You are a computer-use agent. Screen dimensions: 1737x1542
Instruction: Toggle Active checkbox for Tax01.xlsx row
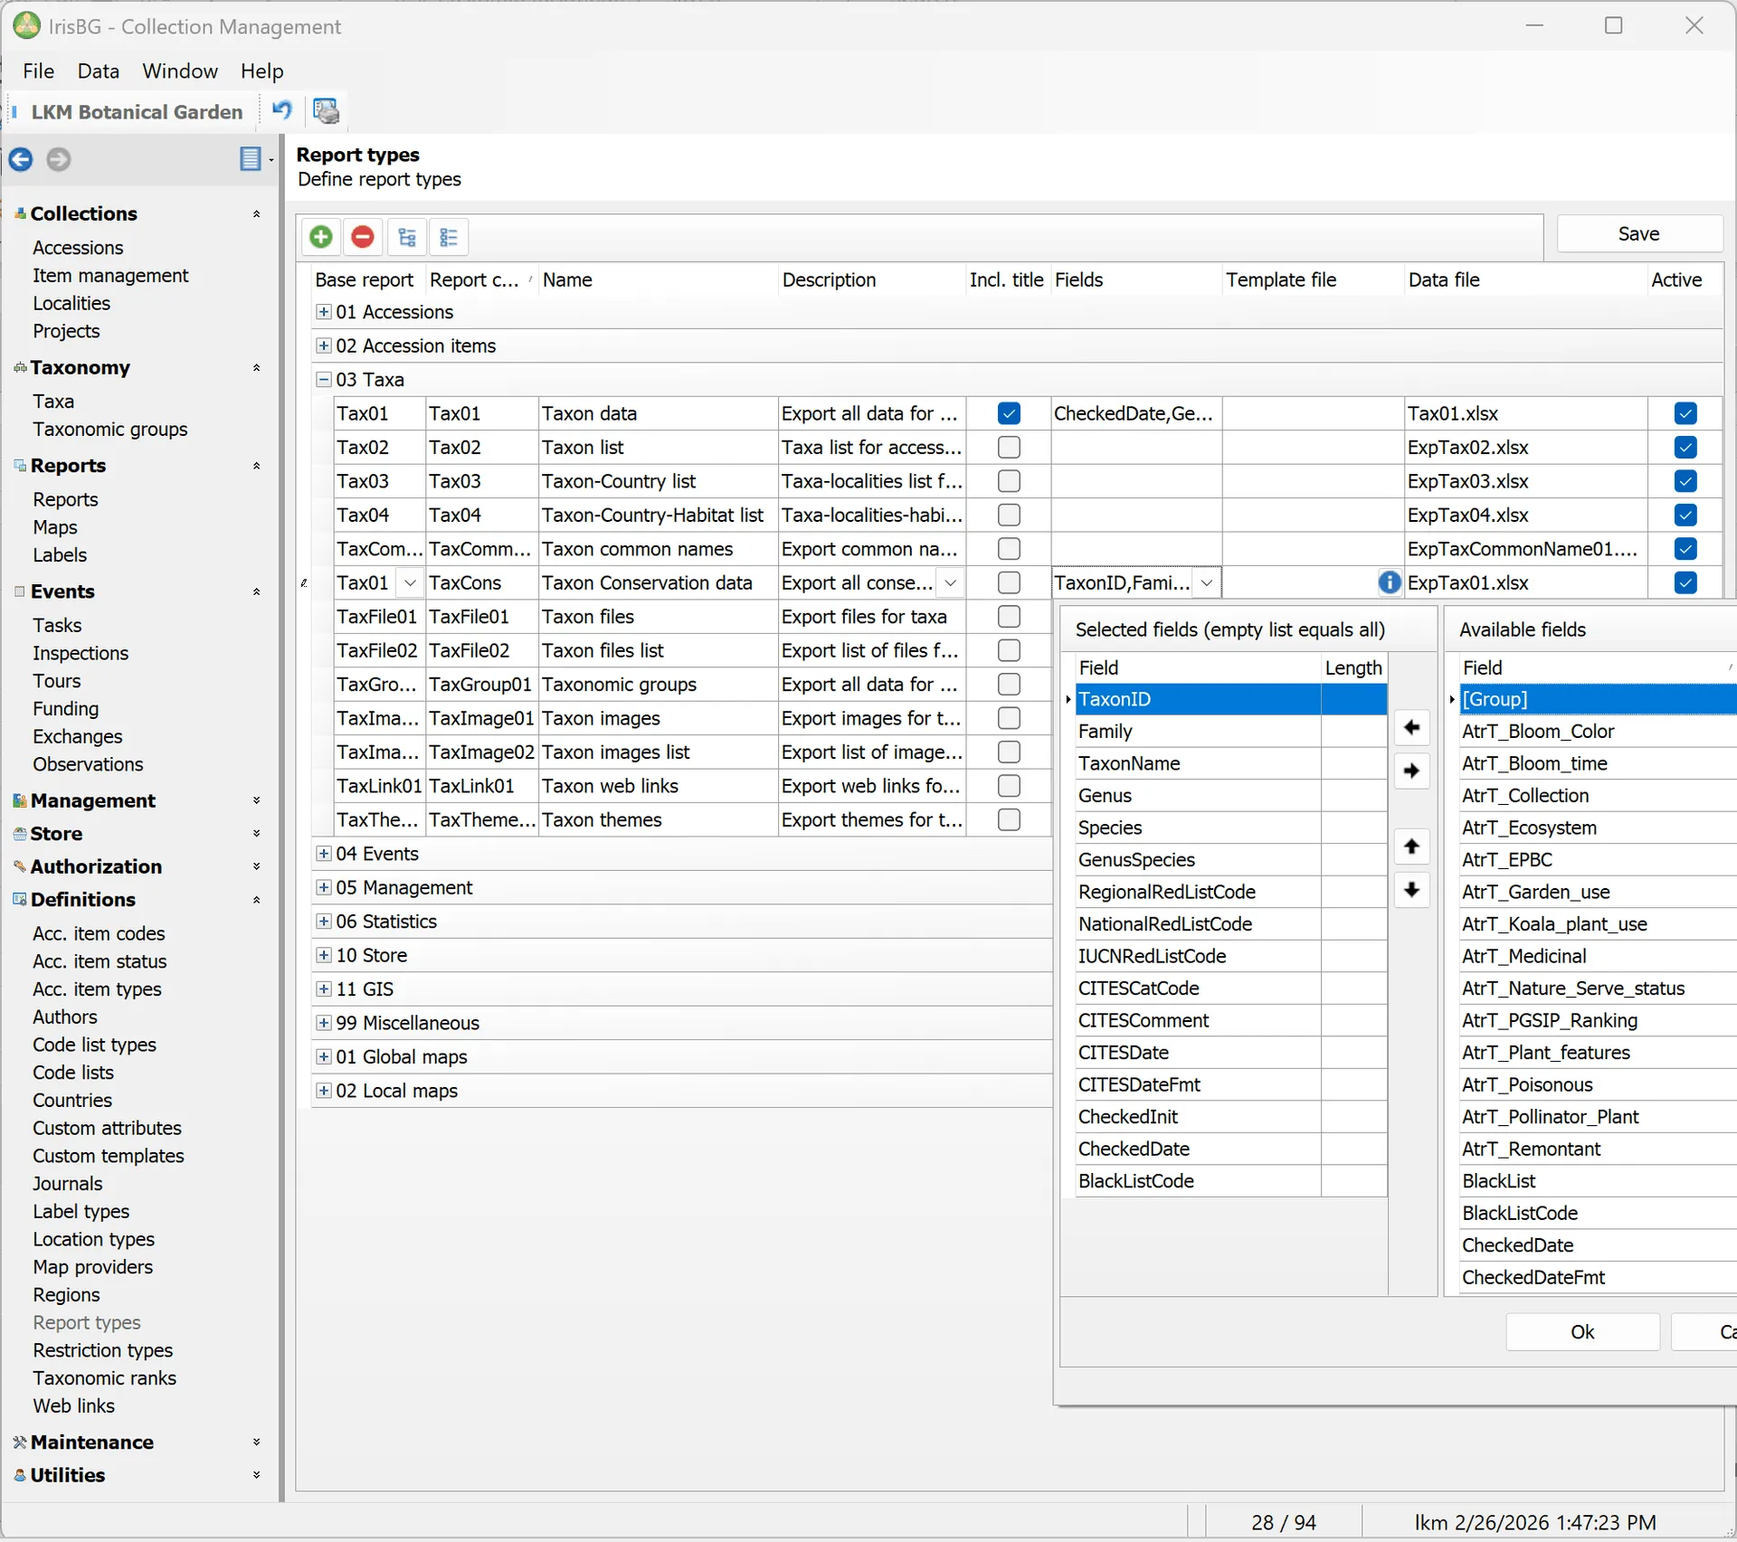point(1685,413)
